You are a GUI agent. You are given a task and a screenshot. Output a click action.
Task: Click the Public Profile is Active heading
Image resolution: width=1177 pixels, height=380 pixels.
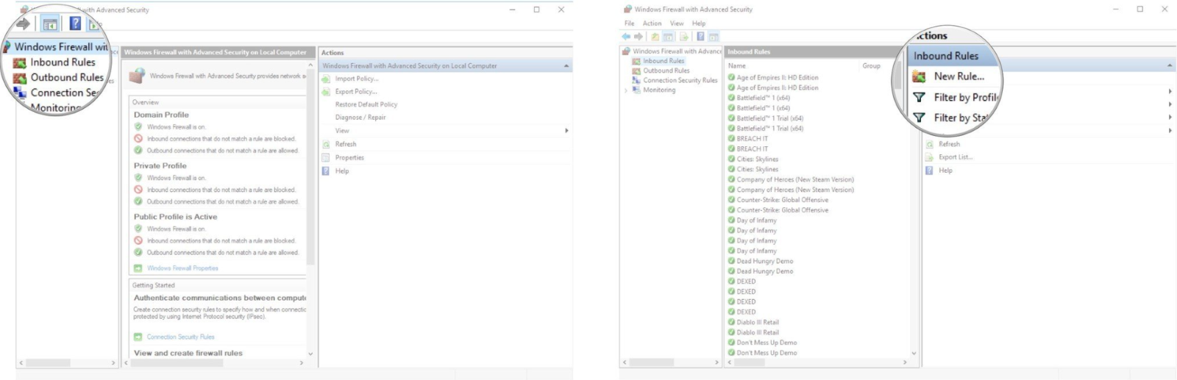[176, 217]
